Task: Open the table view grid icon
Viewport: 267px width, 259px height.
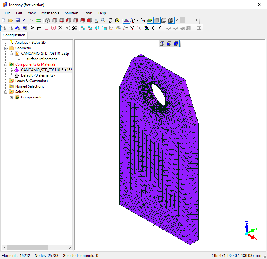Action: tap(199, 28)
